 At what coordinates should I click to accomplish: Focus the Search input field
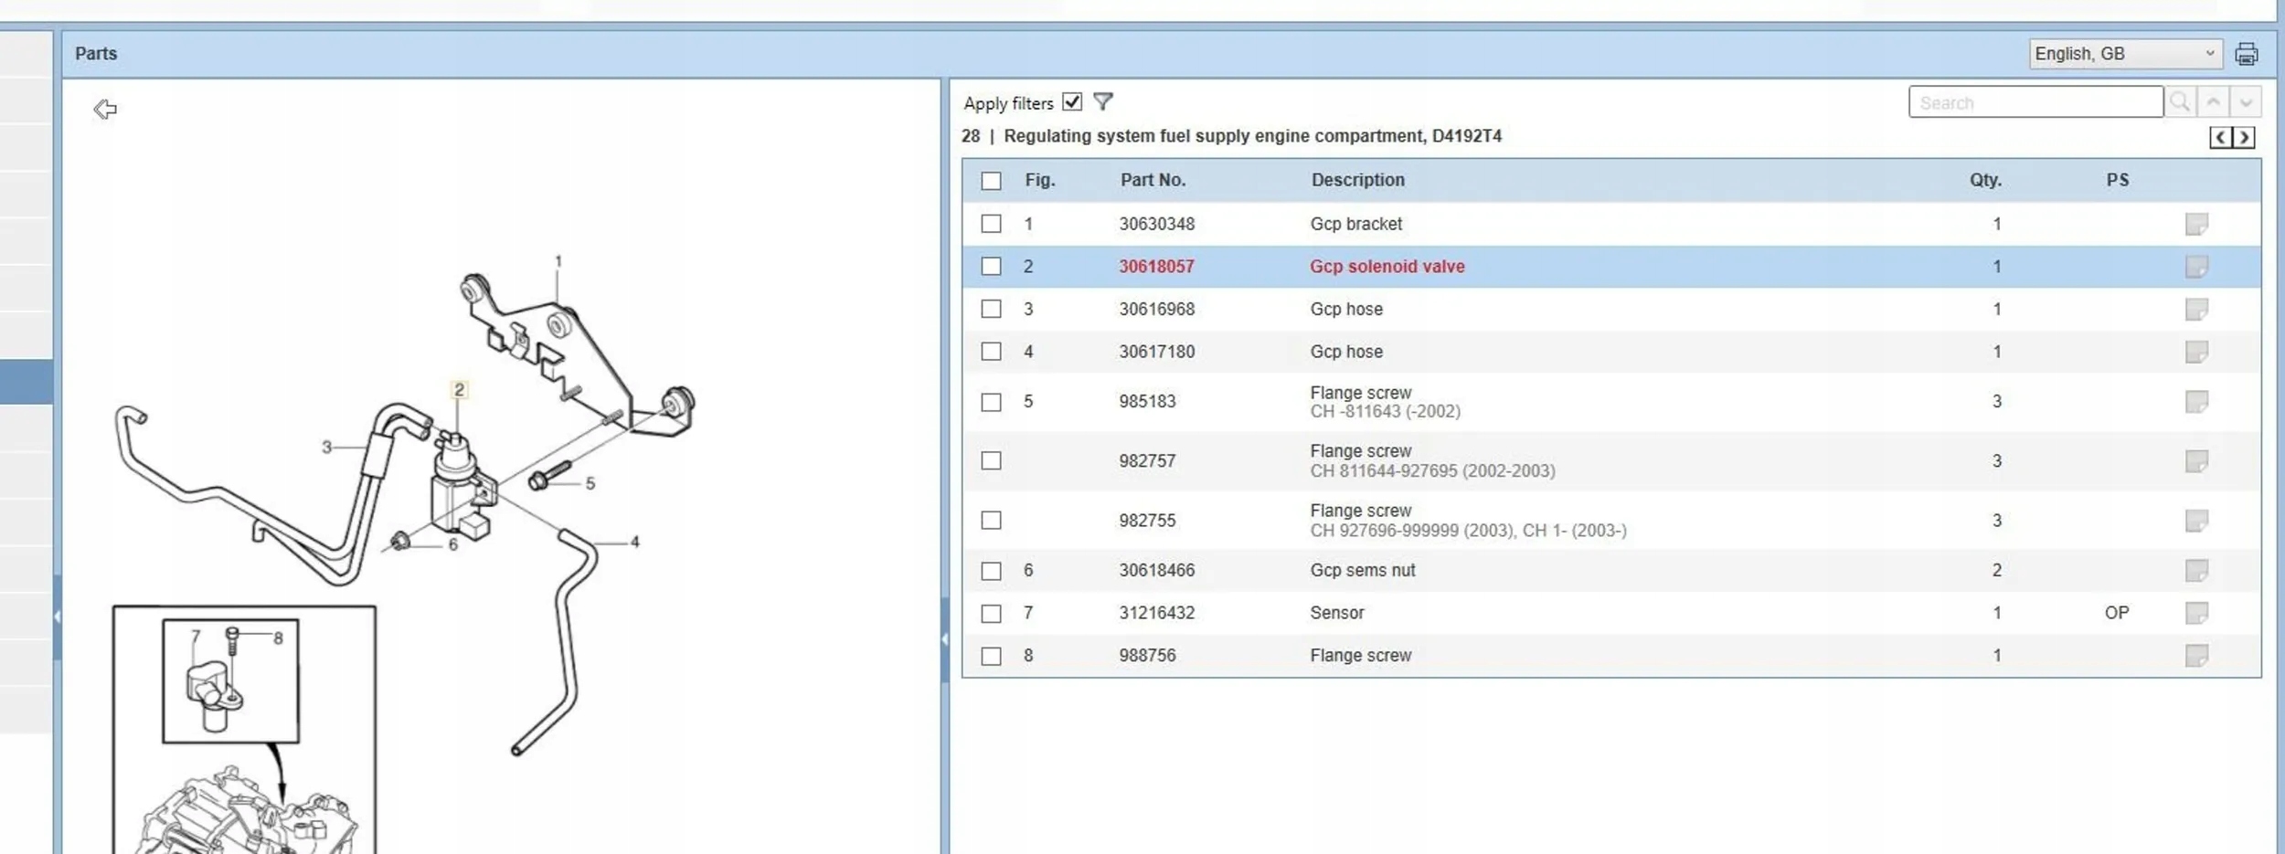coord(2035,102)
